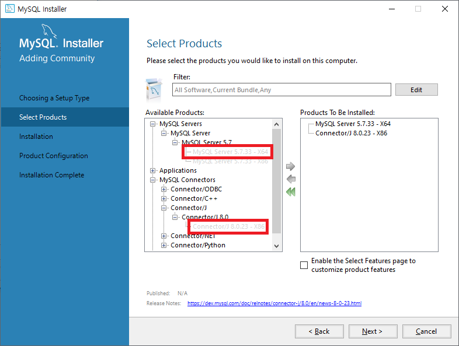
Task: Collapse the MySQL Server tree node
Action: (164, 134)
